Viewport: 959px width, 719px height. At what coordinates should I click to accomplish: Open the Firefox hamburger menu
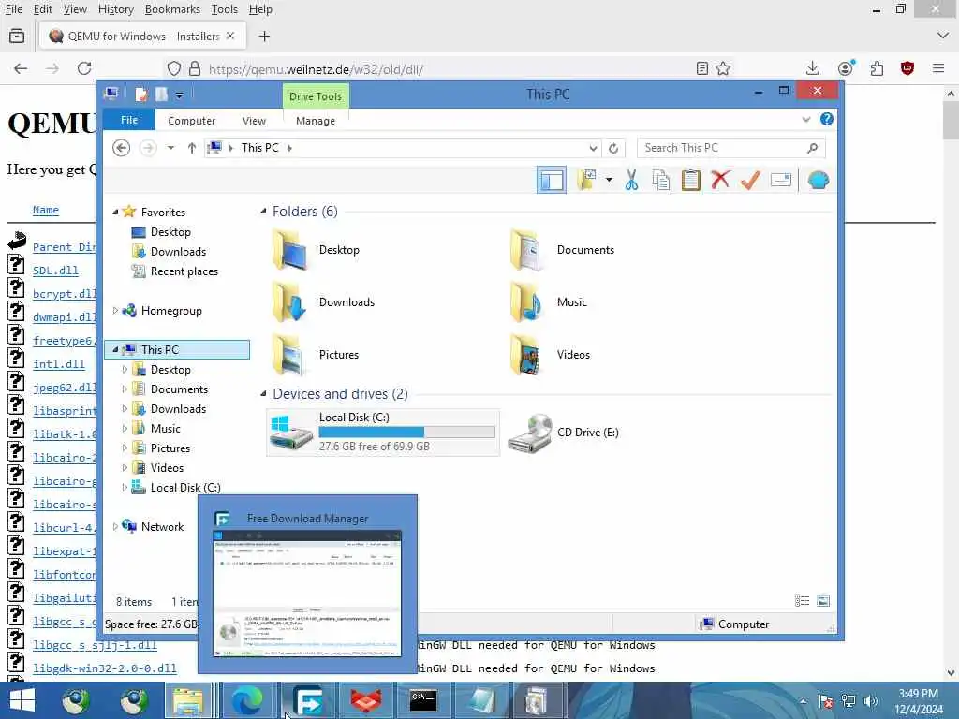[938, 68]
